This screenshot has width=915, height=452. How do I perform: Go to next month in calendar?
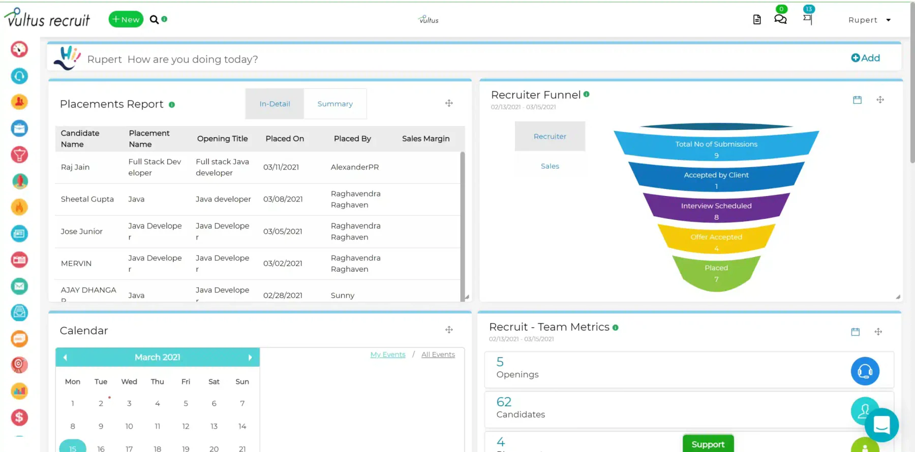250,358
